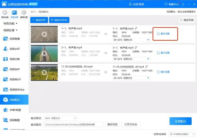Switch to the 特色功能 top tab

tap(5, 14)
